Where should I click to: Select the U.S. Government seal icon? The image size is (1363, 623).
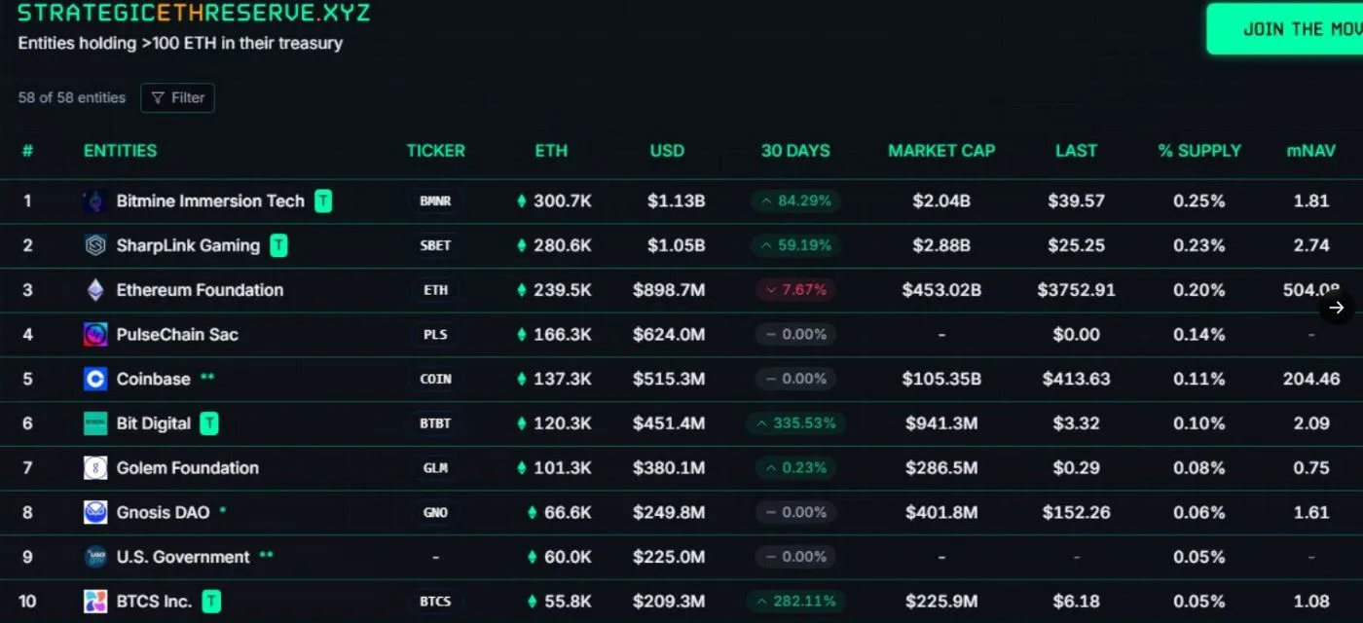tap(94, 557)
